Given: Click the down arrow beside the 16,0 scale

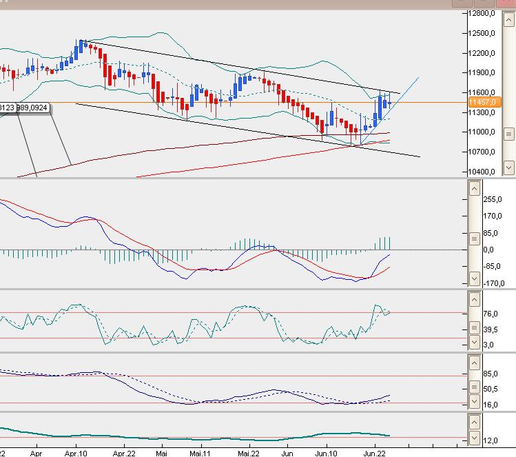Looking at the screenshot, I should point(474,402).
